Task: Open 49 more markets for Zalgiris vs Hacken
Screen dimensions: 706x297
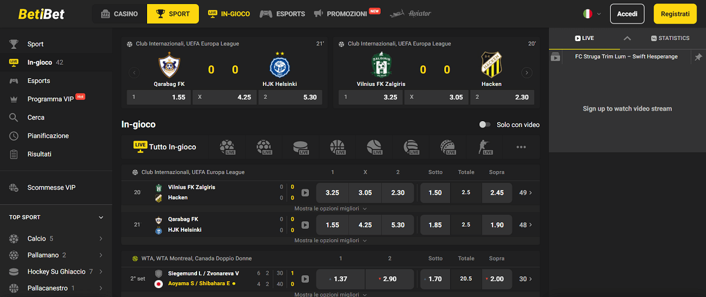Action: pyautogui.click(x=526, y=192)
